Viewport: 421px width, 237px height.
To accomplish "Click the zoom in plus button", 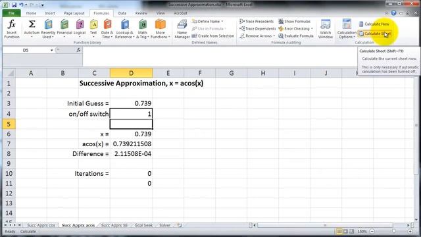I will tap(410, 231).
